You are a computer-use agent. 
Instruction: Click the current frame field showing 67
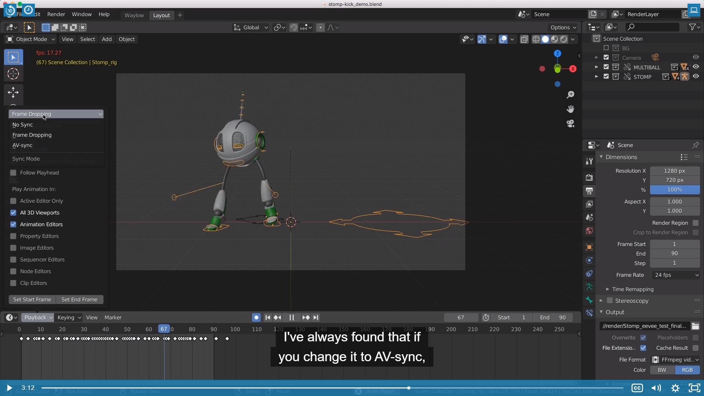461,318
